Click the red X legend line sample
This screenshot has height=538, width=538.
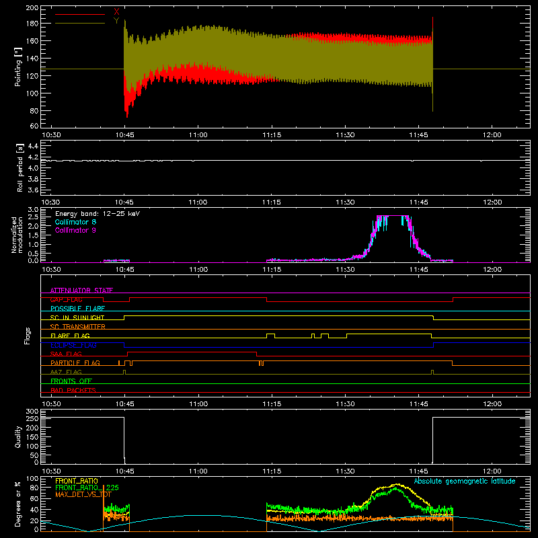click(x=80, y=14)
